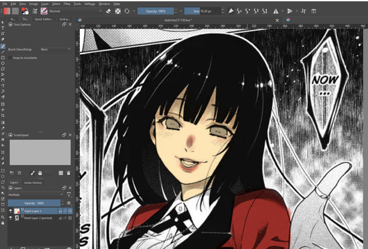The image size is (368, 249).
Task: Select the Zoom magnifier tool
Action: [3, 217]
